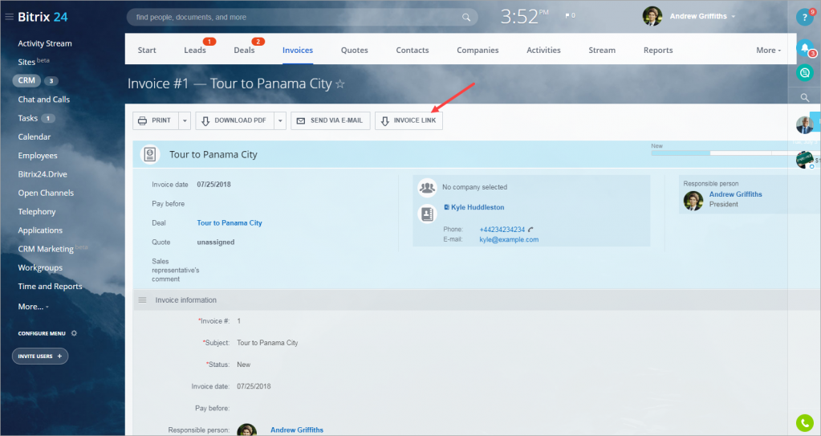
Task: Open Open Channels in sidebar
Action: coord(46,193)
